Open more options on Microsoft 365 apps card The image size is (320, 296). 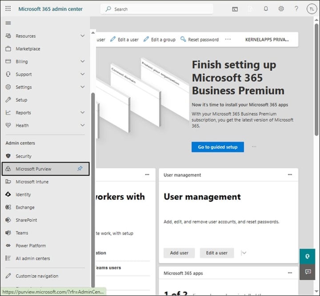coord(290,273)
